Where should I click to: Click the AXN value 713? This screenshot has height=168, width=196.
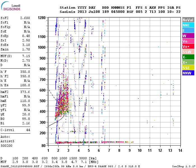tap(153, 12)
